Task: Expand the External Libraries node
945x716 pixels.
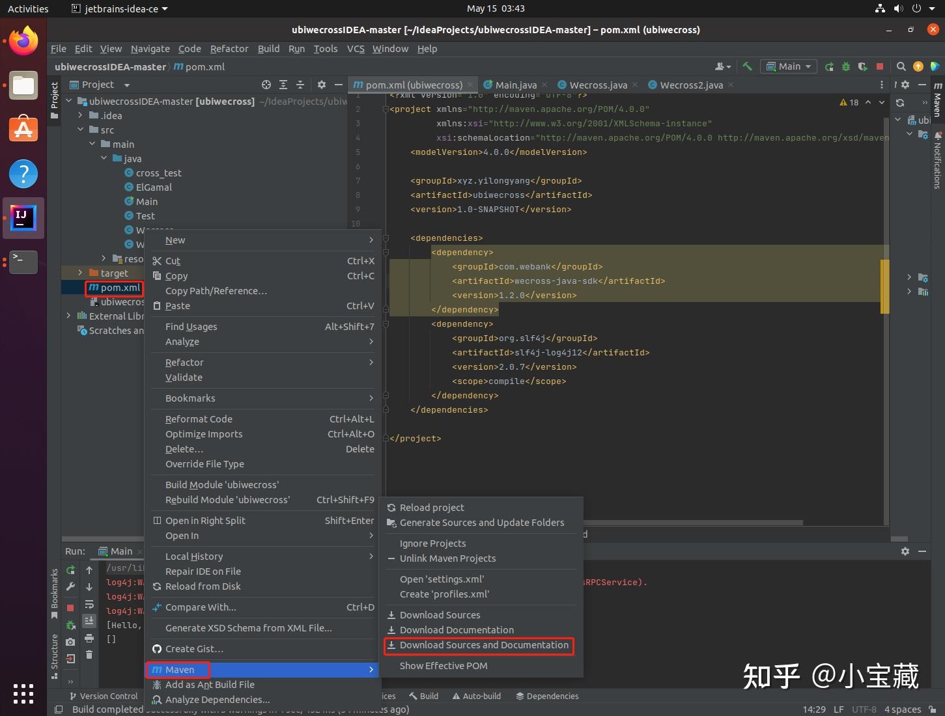Action: [x=69, y=316]
